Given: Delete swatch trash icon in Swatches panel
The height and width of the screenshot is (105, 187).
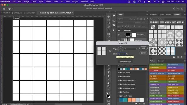Looking at the screenshot, I should [x=144, y=104].
